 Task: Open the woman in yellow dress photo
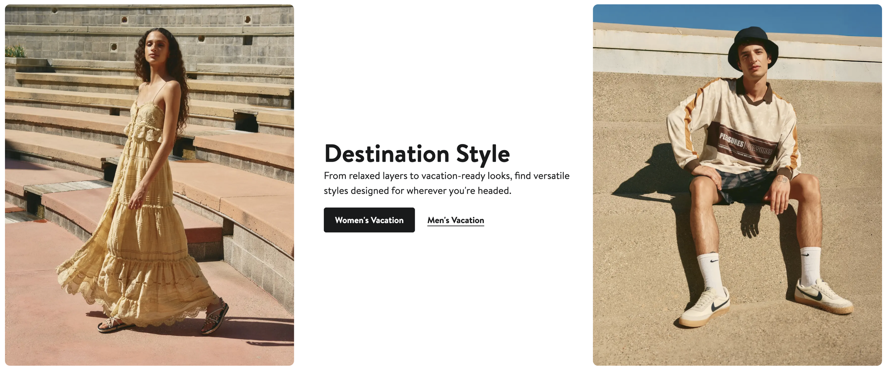149,185
